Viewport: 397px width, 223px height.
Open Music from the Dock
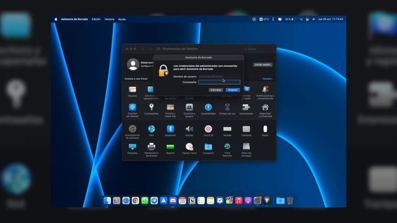click(x=238, y=201)
